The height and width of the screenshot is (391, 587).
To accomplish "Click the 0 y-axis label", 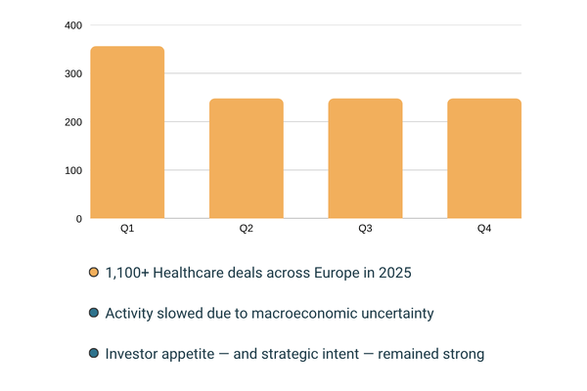I will tap(78, 219).
